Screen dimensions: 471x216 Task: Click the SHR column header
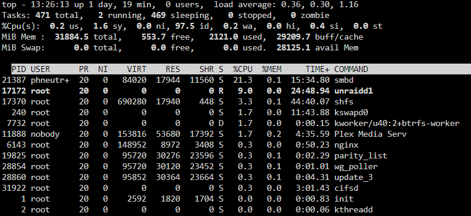pos(207,70)
